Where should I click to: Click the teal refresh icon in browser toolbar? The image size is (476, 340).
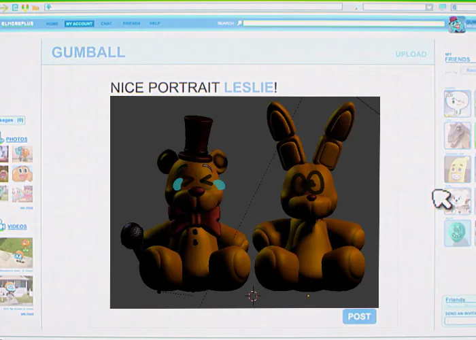[15, 7]
